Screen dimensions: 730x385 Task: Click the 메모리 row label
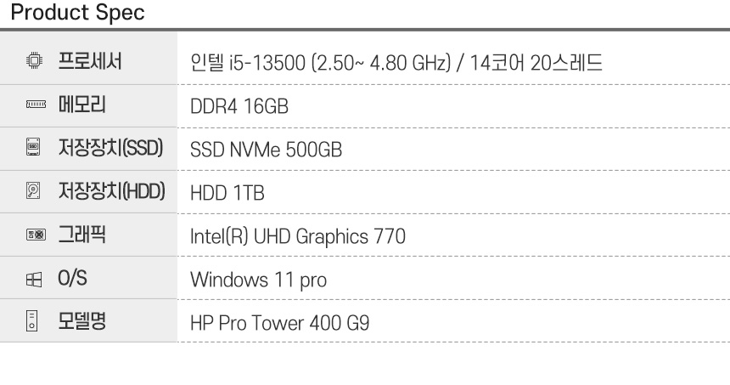(x=81, y=105)
